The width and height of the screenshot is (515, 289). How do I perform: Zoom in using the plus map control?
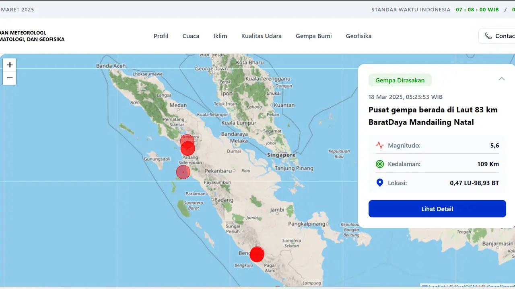click(10, 64)
